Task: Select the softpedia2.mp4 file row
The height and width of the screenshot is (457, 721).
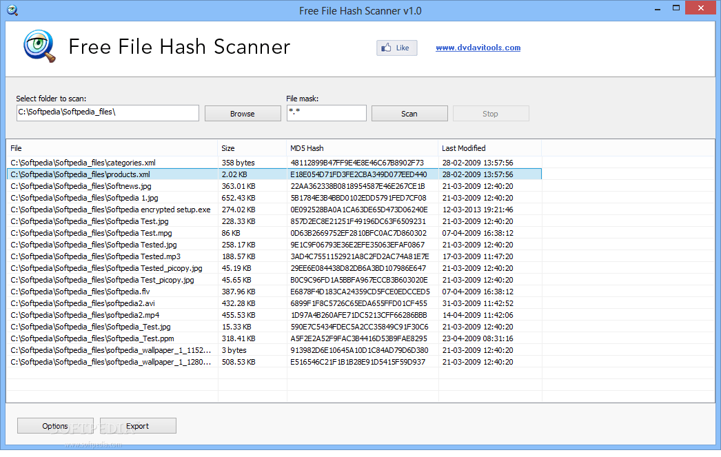Action: 274,315
